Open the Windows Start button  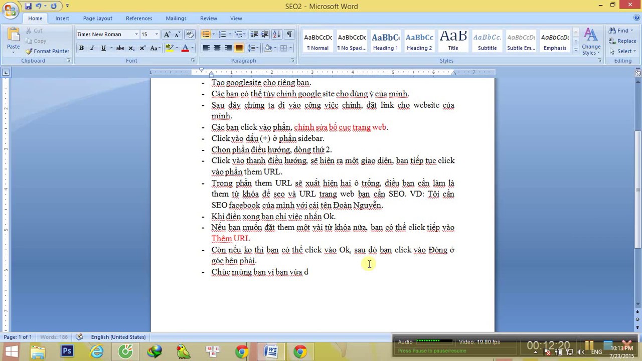[11, 351]
